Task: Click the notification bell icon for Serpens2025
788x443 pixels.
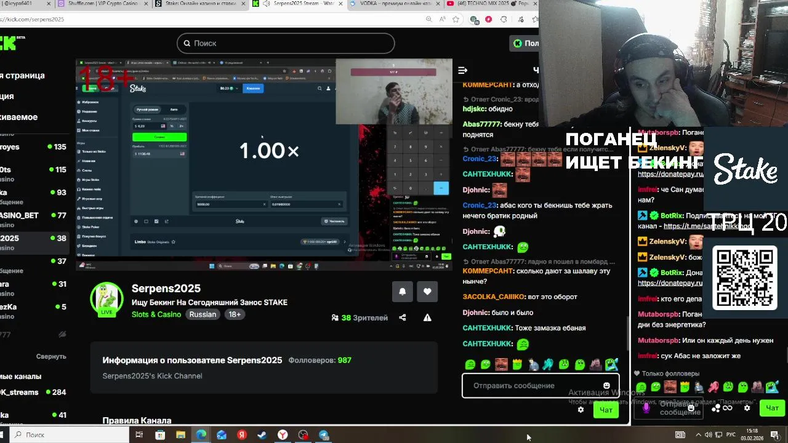Action: (x=402, y=292)
